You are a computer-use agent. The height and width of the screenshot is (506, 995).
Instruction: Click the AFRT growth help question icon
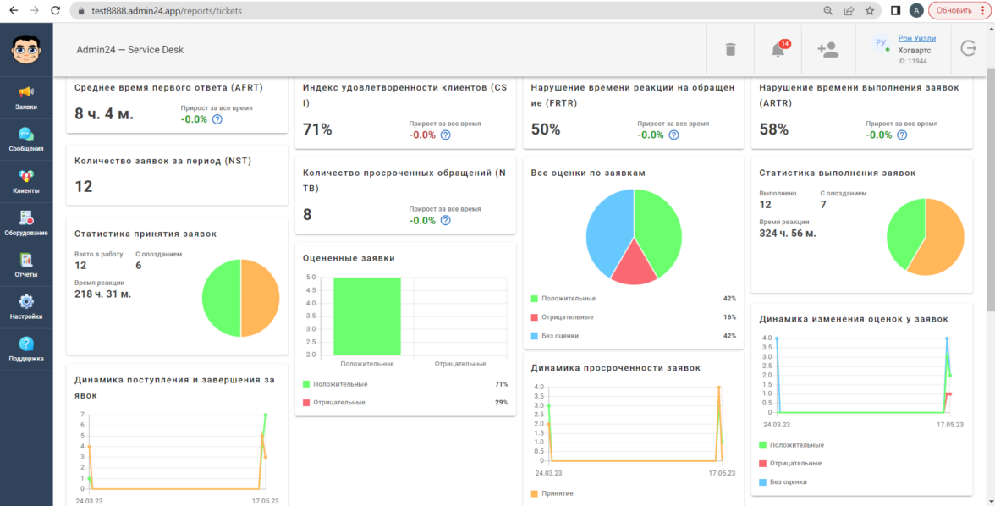pos(217,119)
